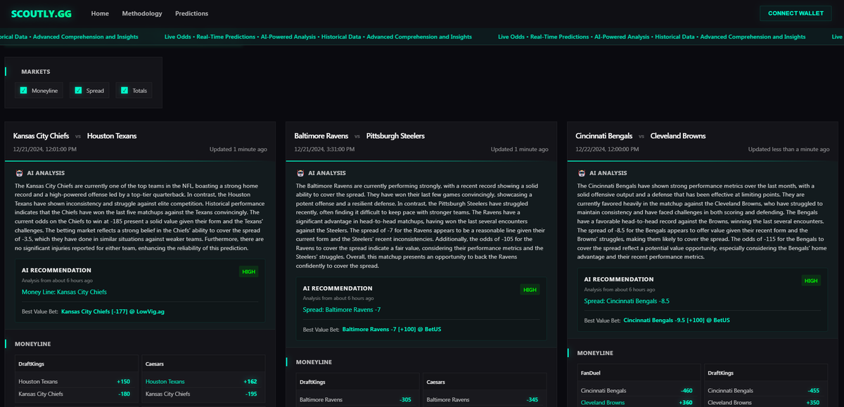Screen dimensions: 844x407
Task: Click the HIGH badge on Chiefs recommendation
Action: 249,271
